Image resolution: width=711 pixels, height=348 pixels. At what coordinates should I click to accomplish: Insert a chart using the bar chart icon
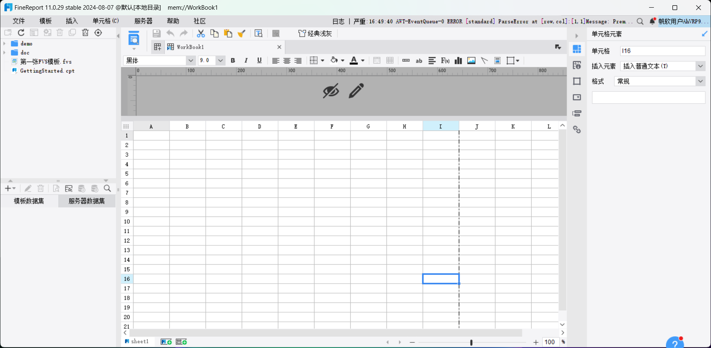pos(458,61)
